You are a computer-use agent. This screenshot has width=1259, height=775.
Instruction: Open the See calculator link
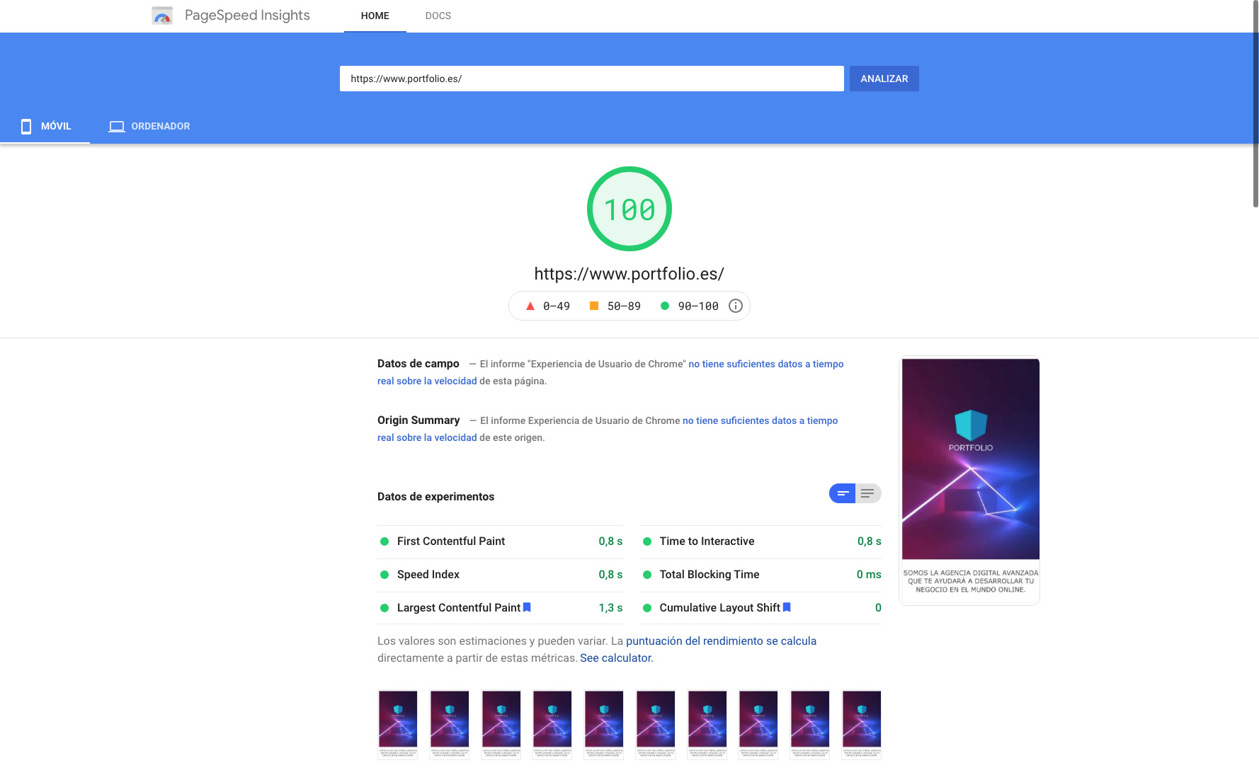[616, 658]
